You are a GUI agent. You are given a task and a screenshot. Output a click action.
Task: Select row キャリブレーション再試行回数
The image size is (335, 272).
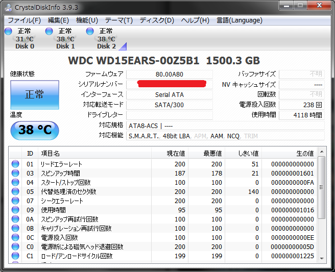[163, 228]
